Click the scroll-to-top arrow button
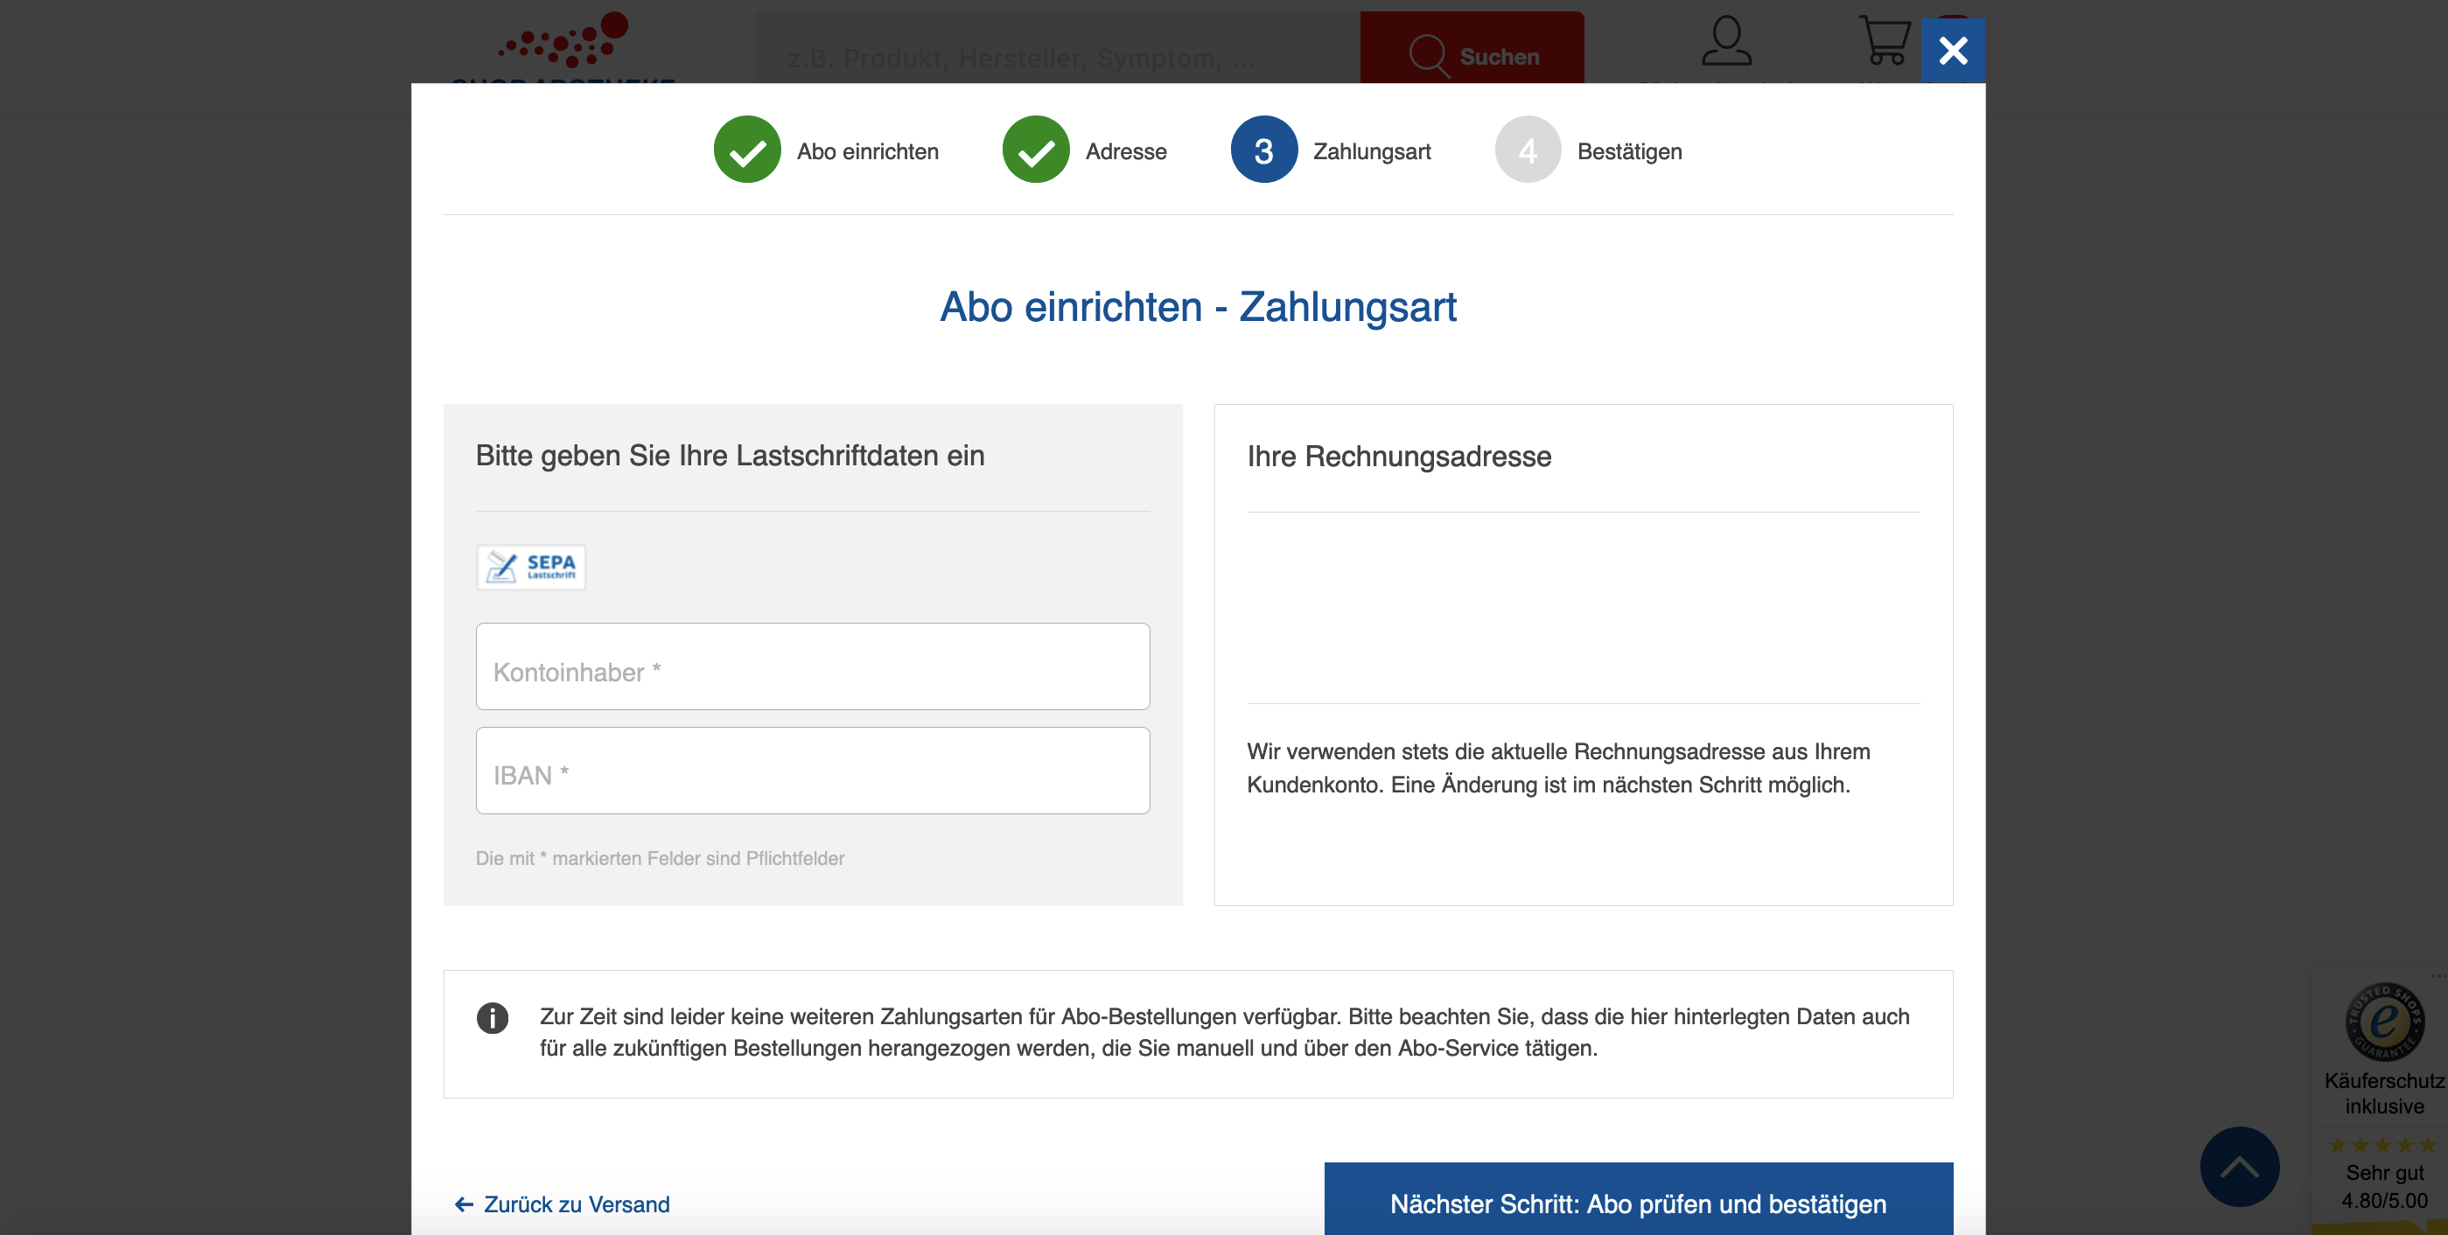2448x1235 pixels. point(2239,1167)
